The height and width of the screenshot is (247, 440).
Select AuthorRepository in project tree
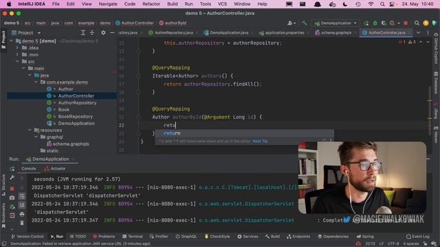coord(77,103)
